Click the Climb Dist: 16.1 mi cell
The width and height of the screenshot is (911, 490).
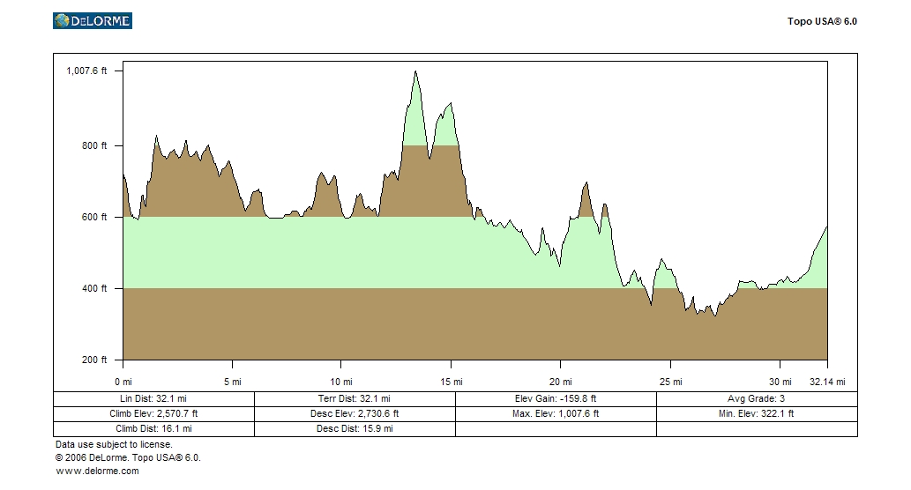coord(153,428)
